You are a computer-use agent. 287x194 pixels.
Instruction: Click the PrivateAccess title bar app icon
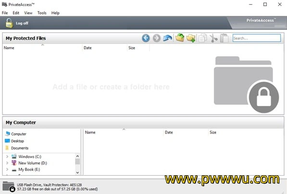(x=4, y=4)
